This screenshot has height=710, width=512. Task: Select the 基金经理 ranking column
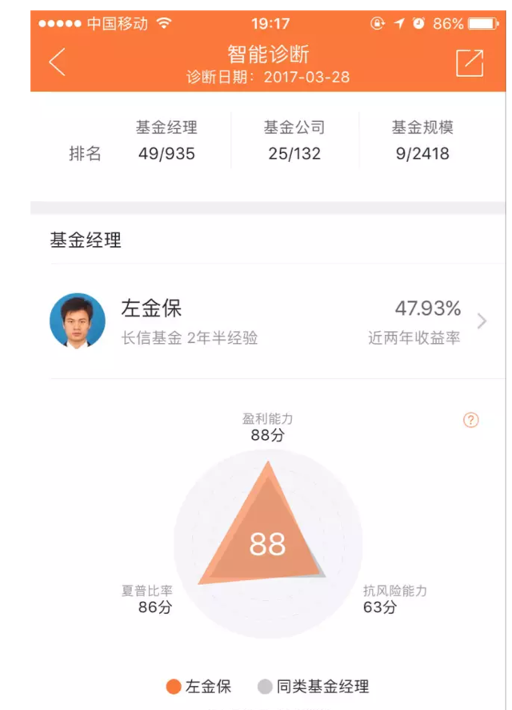click(166, 140)
